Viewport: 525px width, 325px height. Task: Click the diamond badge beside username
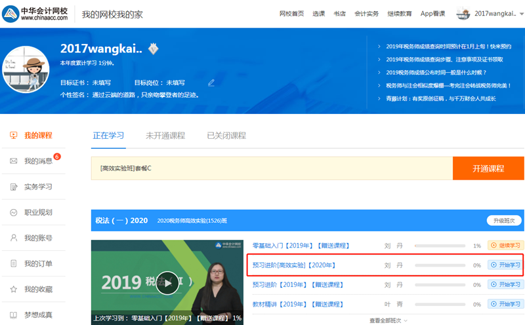(154, 49)
